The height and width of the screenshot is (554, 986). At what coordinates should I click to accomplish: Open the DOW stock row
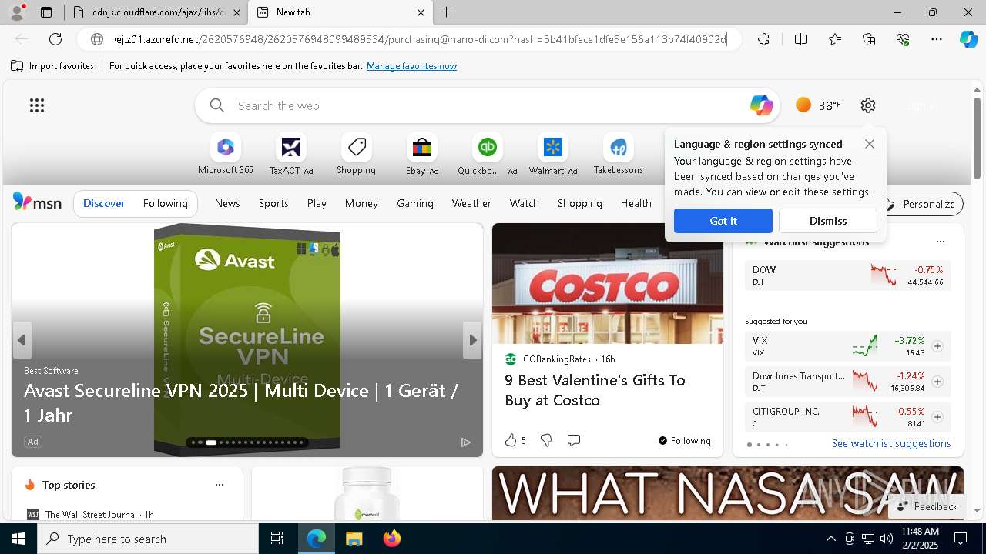coord(848,275)
